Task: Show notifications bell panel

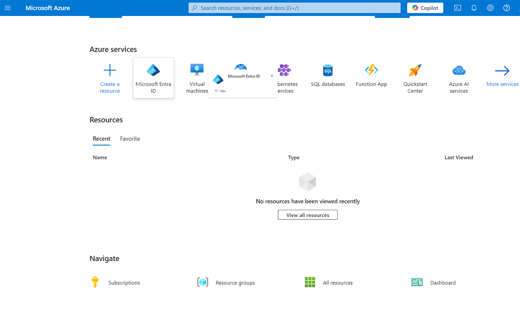Action: 474,8
